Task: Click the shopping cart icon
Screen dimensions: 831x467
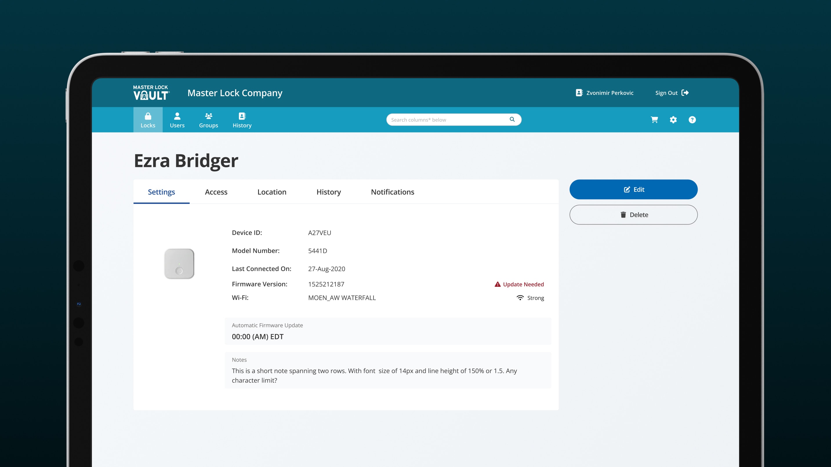Action: click(x=654, y=120)
